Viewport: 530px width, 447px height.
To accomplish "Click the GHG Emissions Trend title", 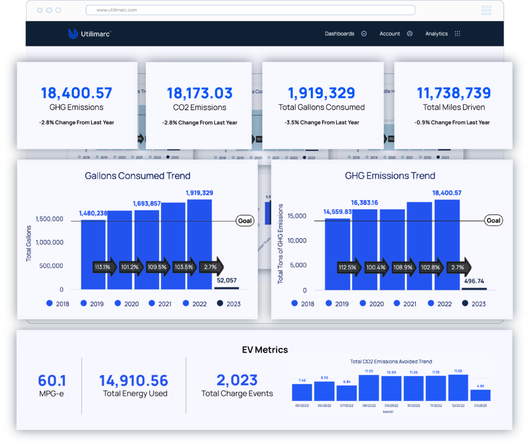I will tap(390, 176).
